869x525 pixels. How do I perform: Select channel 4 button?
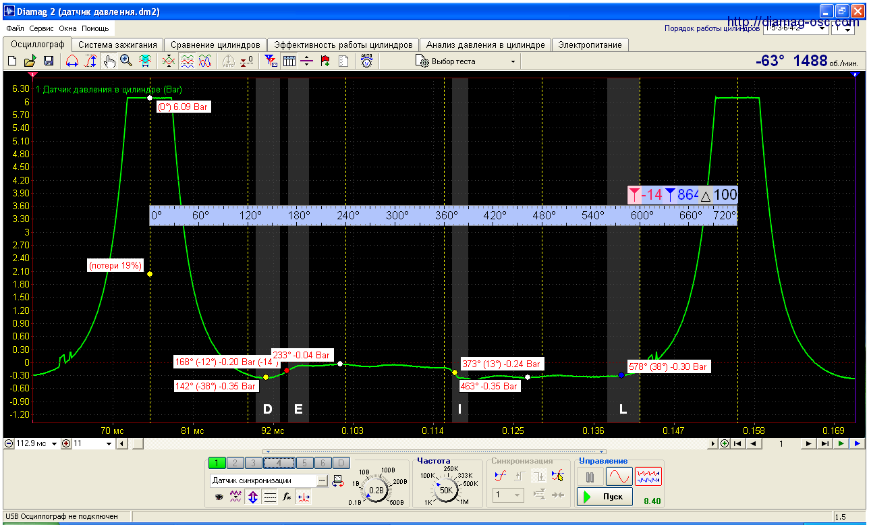279,463
